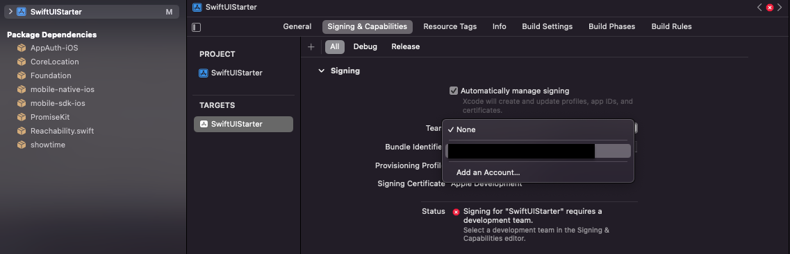The image size is (790, 254).
Task: Select Foundation package dependency
Action: [51, 76]
